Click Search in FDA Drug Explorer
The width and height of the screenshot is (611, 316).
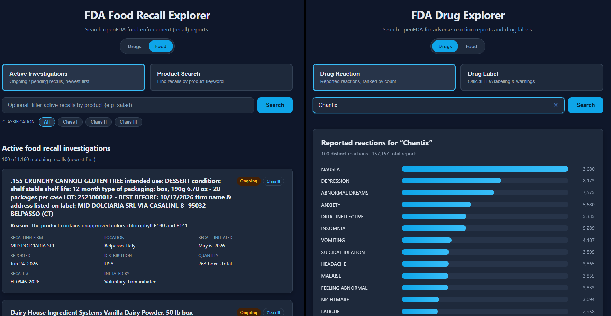point(586,105)
